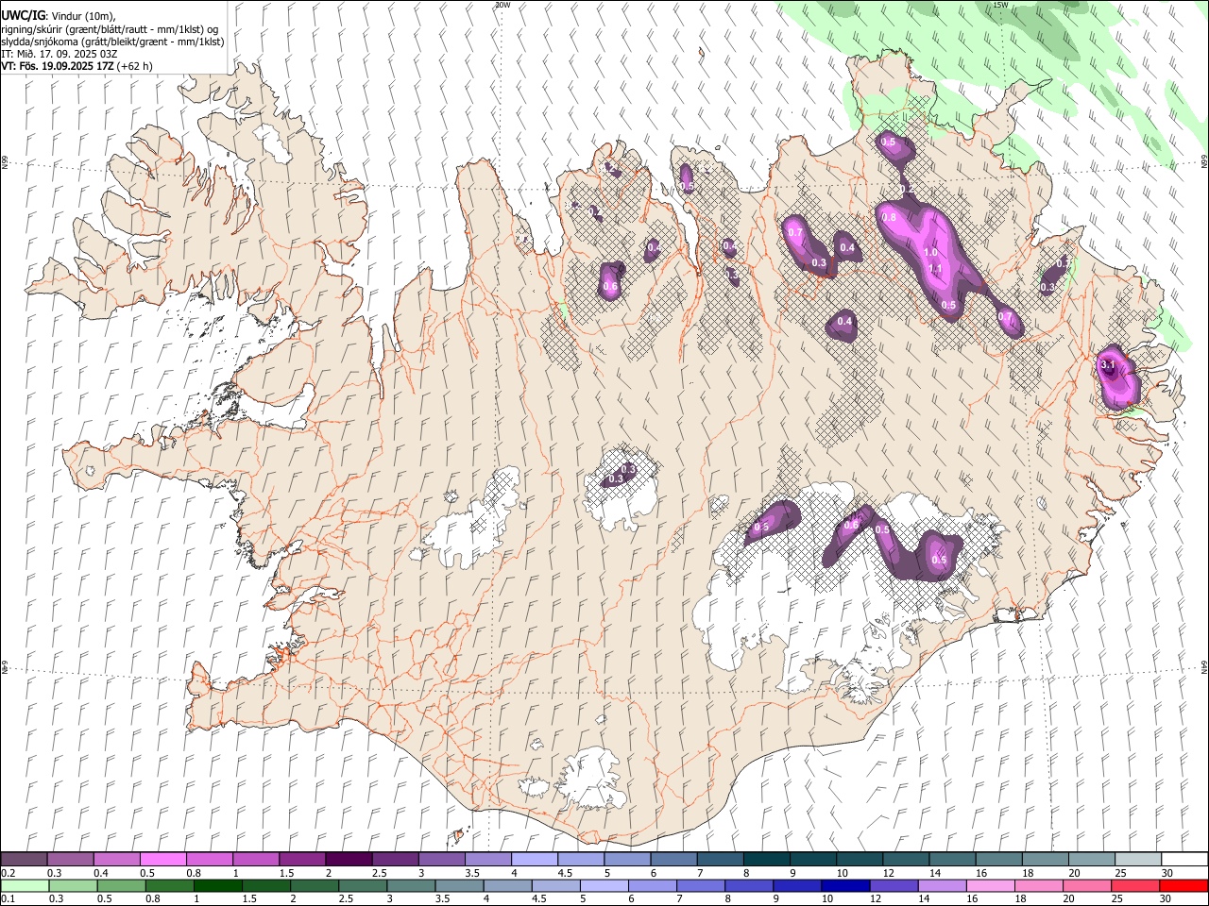The height and width of the screenshot is (906, 1209).
Task: Click the 1.1 precipitation value on the map
Action: pyautogui.click(x=936, y=269)
